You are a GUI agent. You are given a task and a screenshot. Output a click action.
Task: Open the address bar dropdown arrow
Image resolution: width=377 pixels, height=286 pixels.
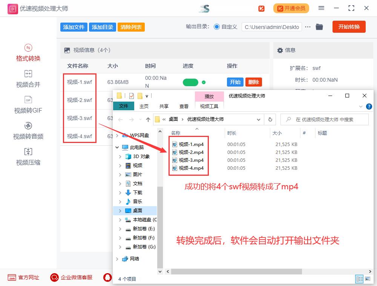pyautogui.click(x=259, y=119)
